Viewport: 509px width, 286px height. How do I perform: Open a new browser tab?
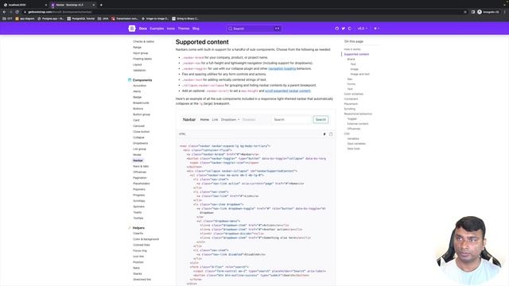tap(101, 5)
